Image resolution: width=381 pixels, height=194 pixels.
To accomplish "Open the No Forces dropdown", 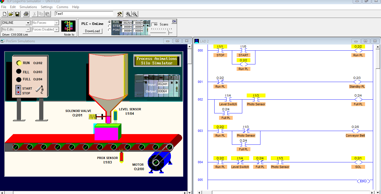I will coord(57,23).
